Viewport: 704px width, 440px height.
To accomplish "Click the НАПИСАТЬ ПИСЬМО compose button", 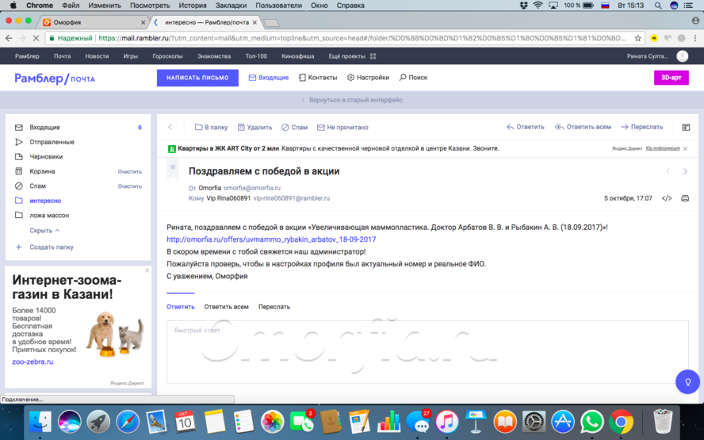I will (197, 78).
